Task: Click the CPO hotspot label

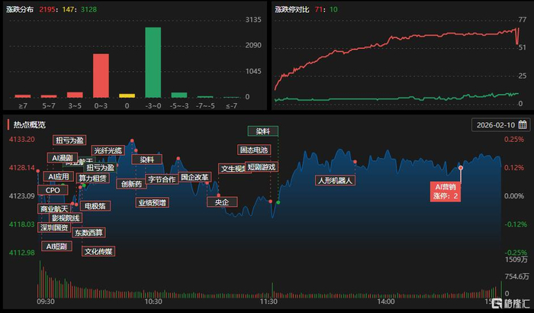Action: (x=53, y=190)
